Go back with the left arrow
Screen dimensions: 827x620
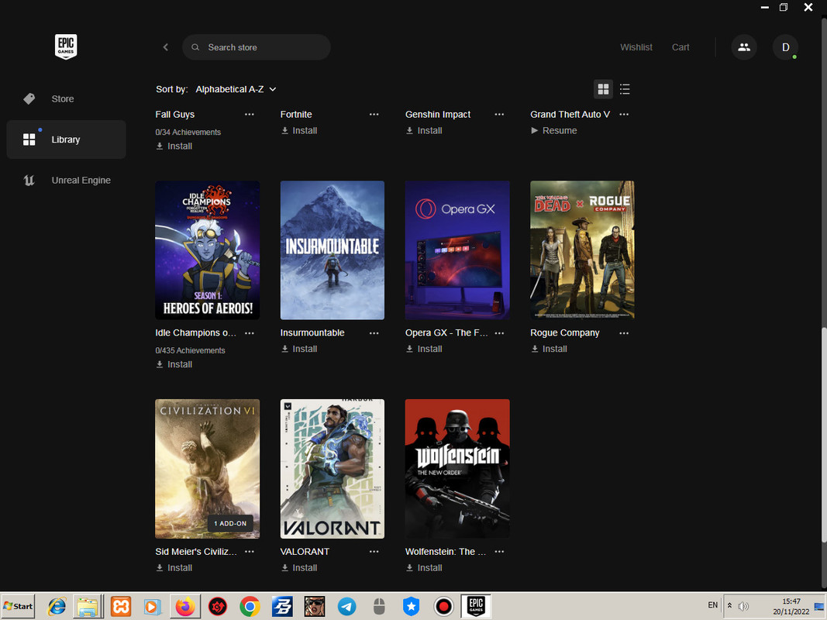(166, 47)
